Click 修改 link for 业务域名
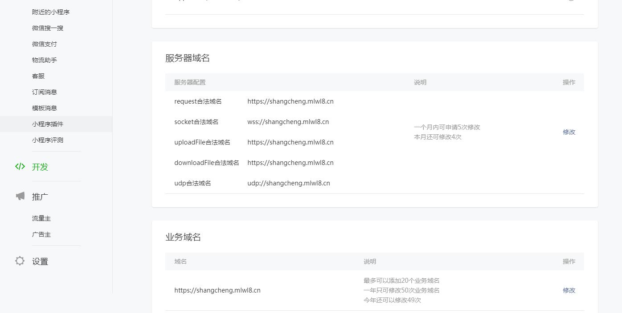 (569, 290)
